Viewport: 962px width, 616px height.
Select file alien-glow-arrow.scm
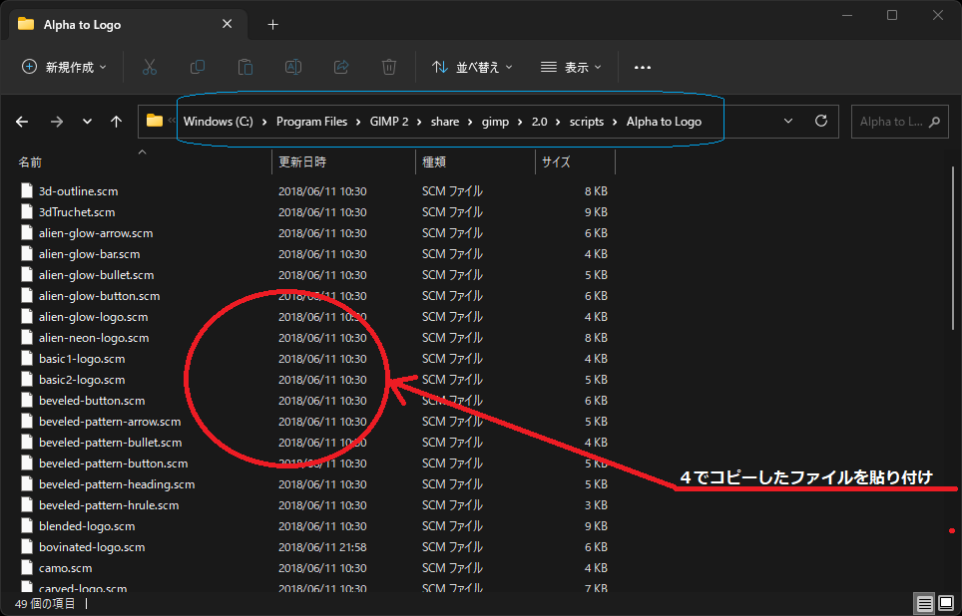click(x=96, y=233)
